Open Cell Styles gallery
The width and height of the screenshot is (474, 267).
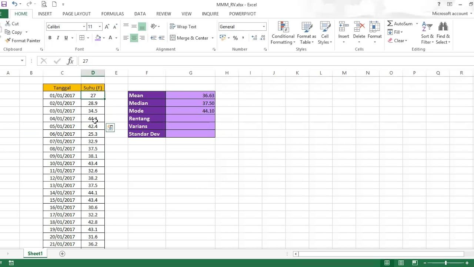point(325,33)
